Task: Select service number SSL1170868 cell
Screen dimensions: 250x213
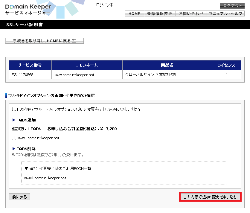Action: click(30, 74)
